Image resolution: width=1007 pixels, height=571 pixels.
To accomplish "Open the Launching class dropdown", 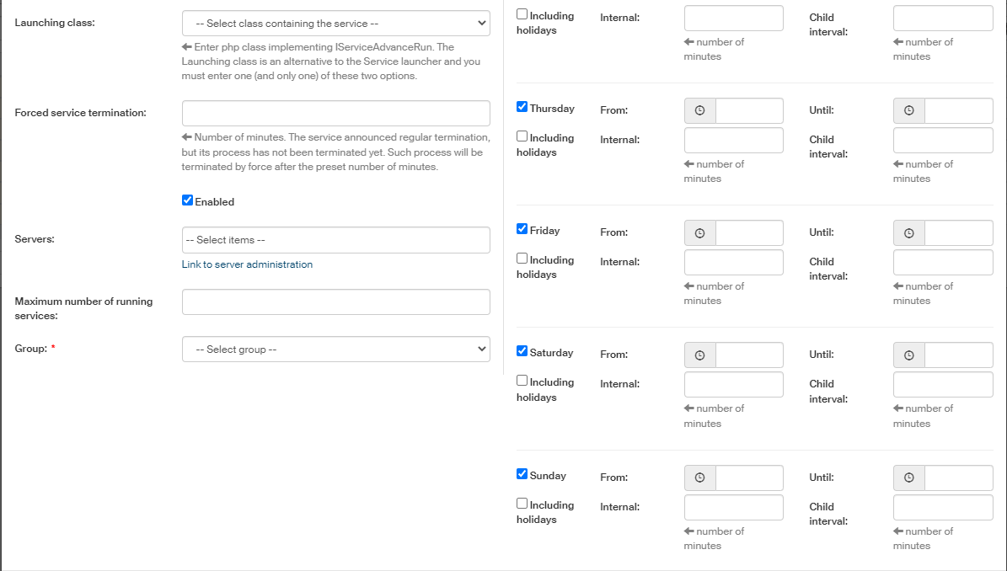I will point(335,24).
